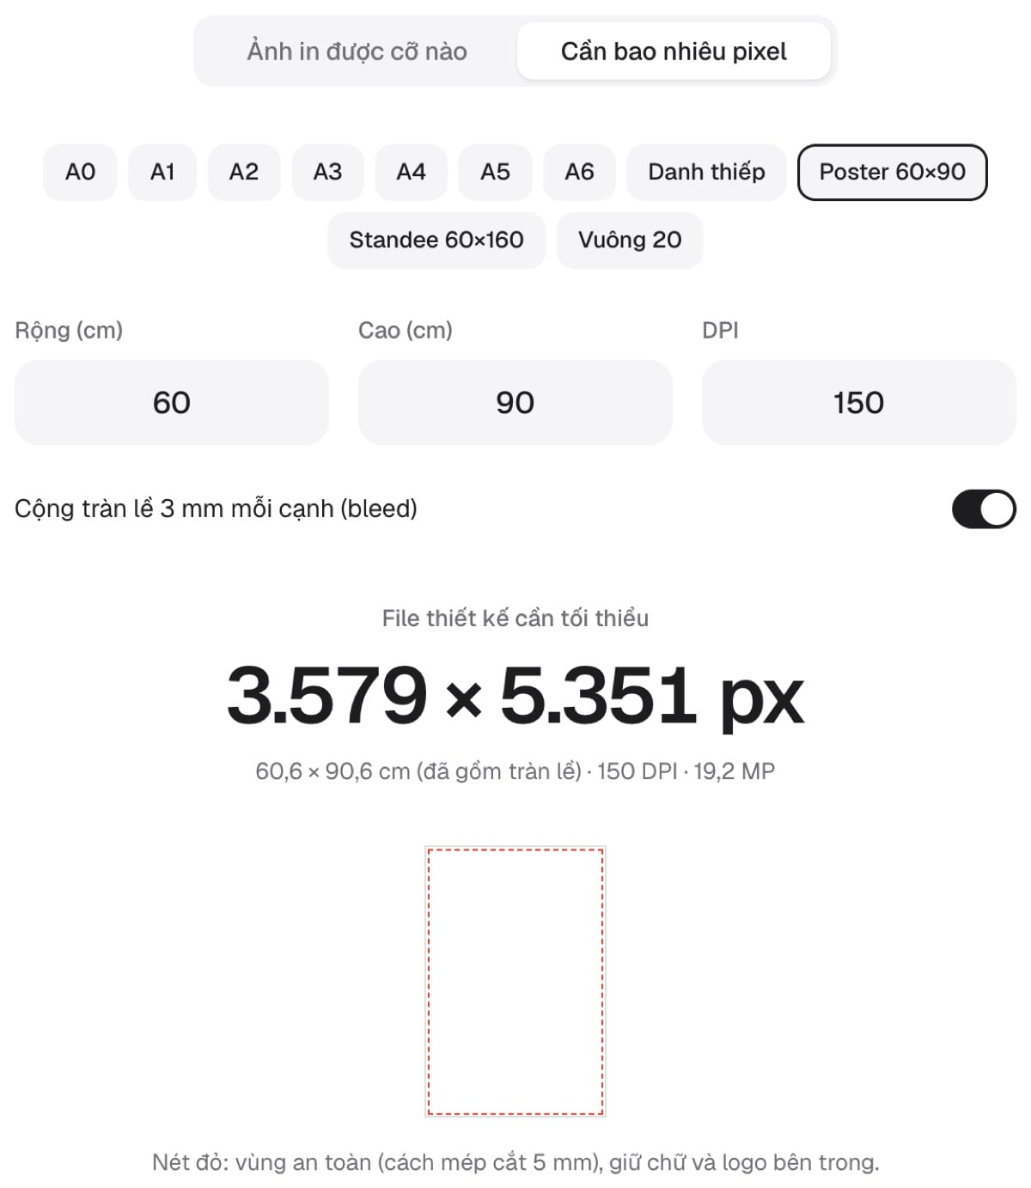
Task: Select the 'Vuông 20' preset
Action: tap(630, 240)
